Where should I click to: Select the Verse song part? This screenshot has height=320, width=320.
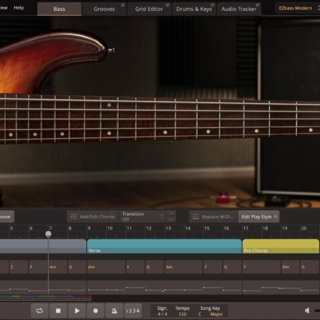click(x=164, y=246)
